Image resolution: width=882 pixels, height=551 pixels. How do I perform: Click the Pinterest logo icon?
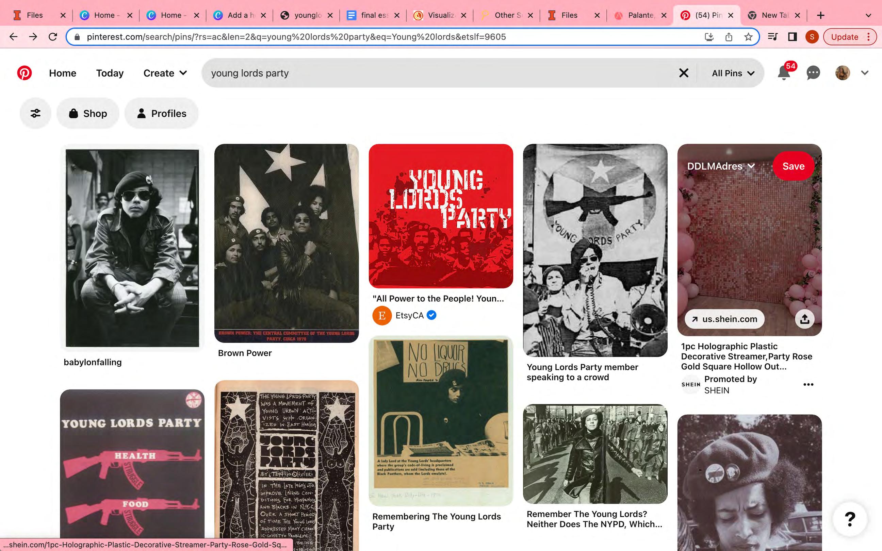point(24,73)
